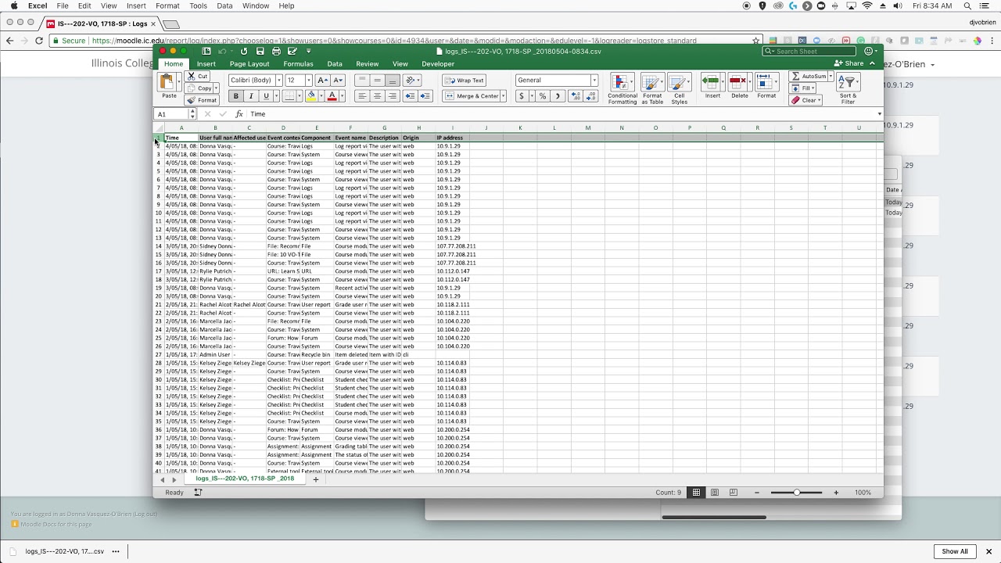The height and width of the screenshot is (563, 1001).
Task: Adjust the zoom slider handle
Action: pyautogui.click(x=796, y=493)
